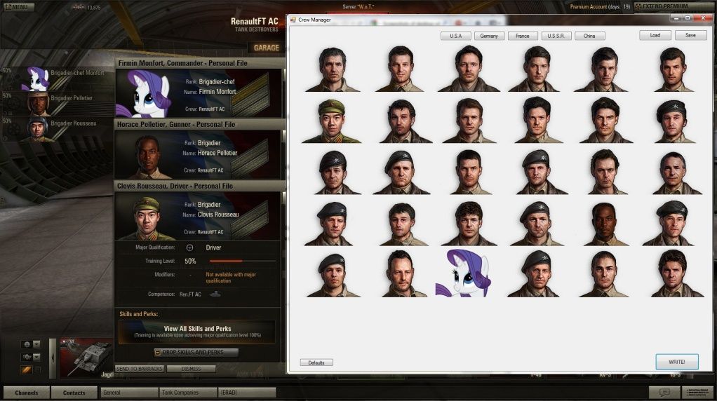Click the Defaults button in Crew Manager

[x=316, y=362]
